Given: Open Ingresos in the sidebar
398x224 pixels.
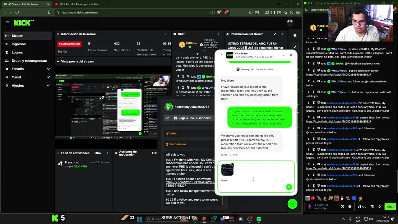Looking at the screenshot, I should pyautogui.click(x=28, y=44).
